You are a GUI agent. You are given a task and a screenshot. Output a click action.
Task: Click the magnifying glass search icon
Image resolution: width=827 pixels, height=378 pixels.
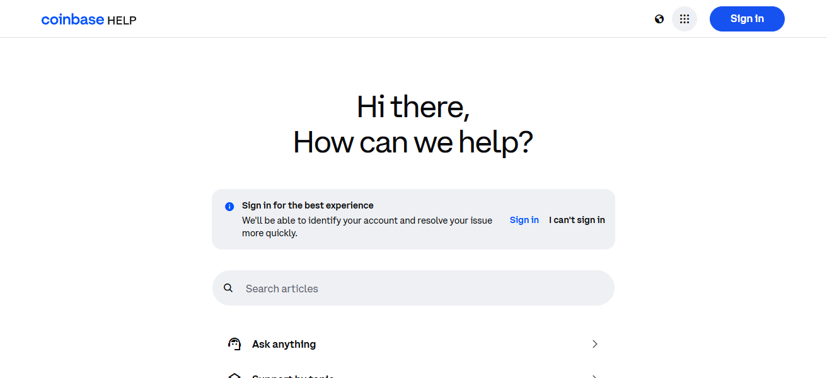point(228,288)
